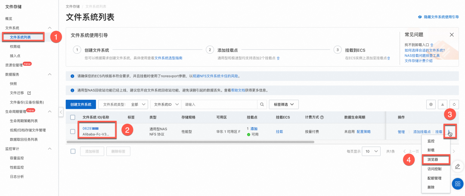Change page size dropdown showing 10

372,151
